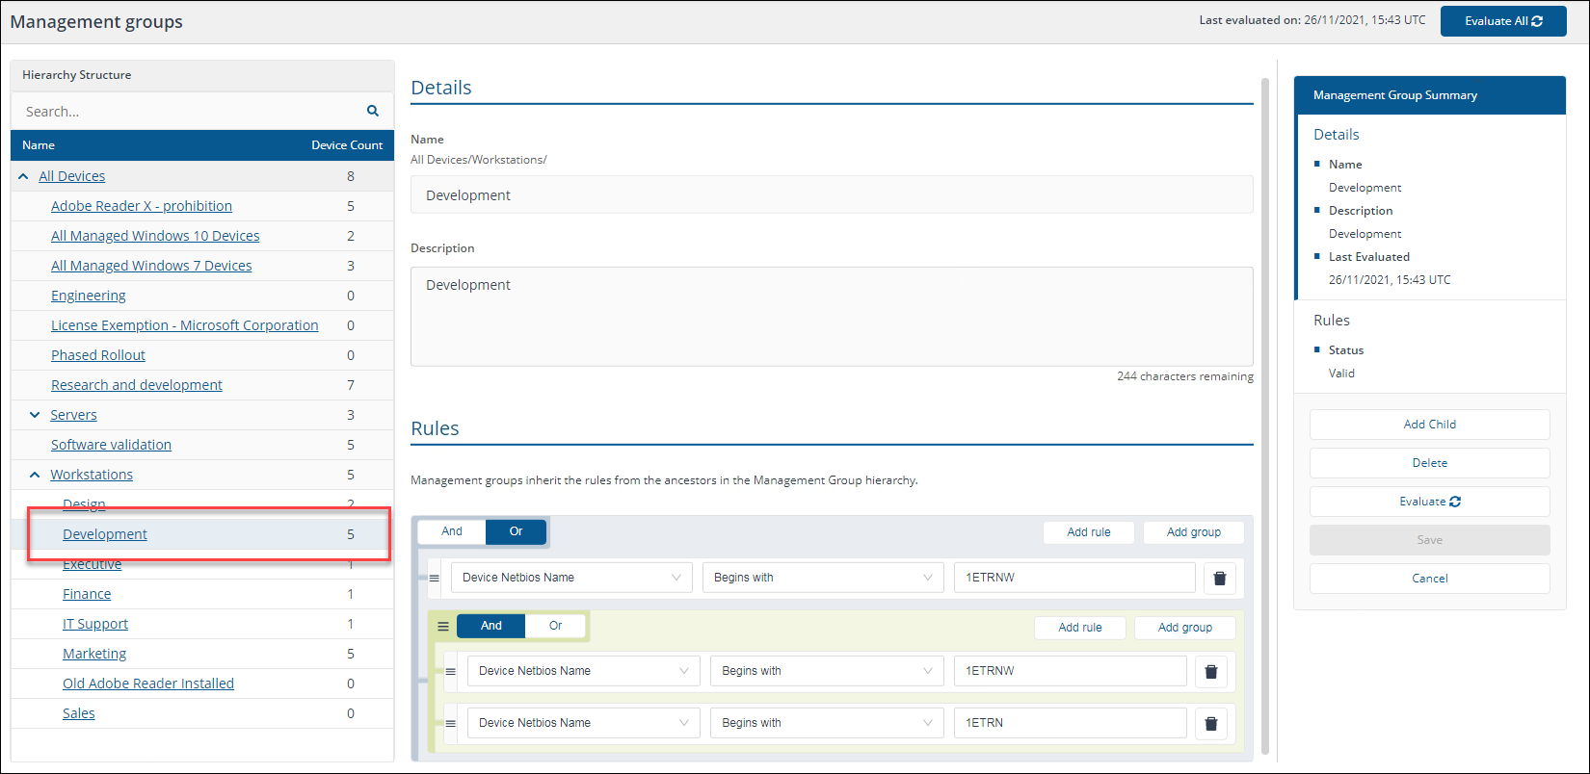The width and height of the screenshot is (1590, 774).
Task: Click drag handle of first top-level rule
Action: (435, 578)
